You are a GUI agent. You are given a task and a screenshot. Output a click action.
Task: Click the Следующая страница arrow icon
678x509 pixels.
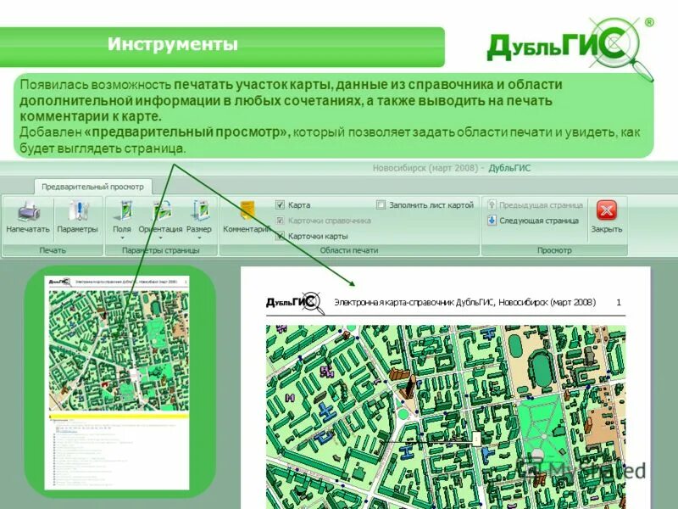(x=492, y=221)
